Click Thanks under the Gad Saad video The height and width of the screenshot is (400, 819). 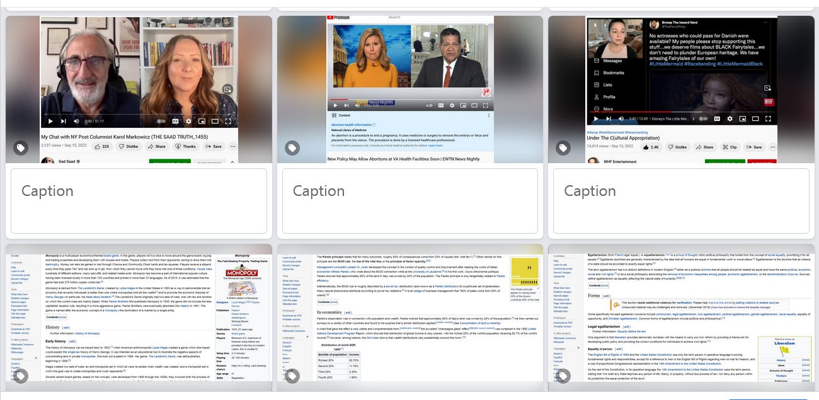tap(185, 146)
